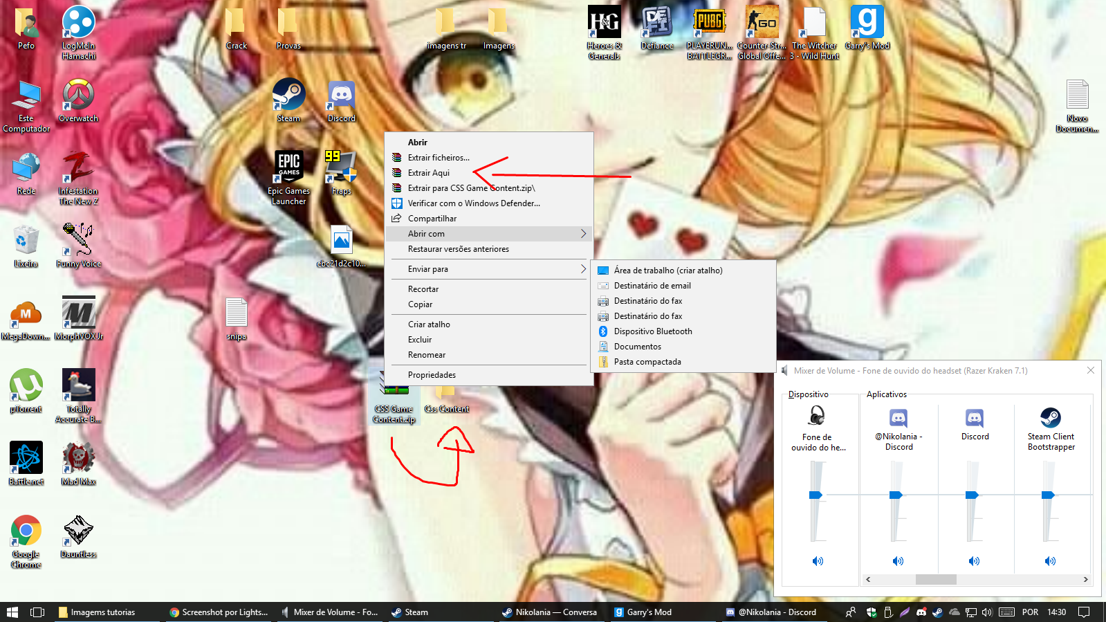Viewport: 1106px width, 622px height.
Task: Open LogMeIn Hamachi shortcut
Action: click(x=78, y=33)
